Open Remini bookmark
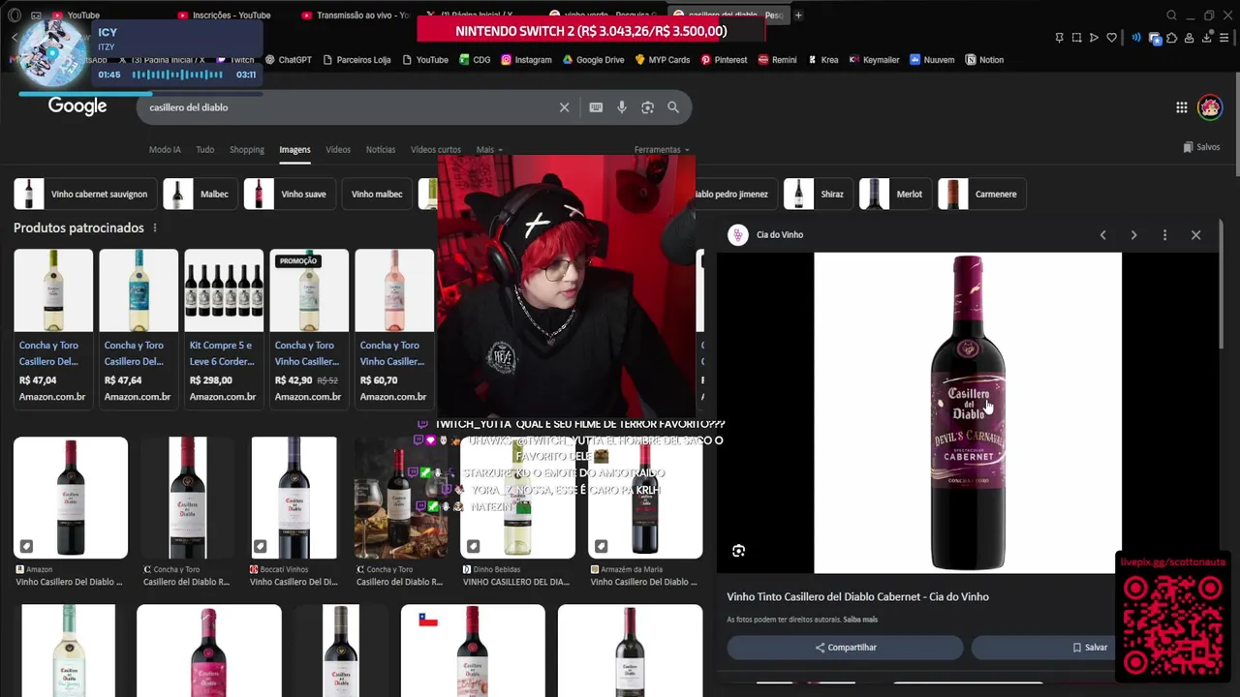The image size is (1240, 697). click(x=777, y=60)
